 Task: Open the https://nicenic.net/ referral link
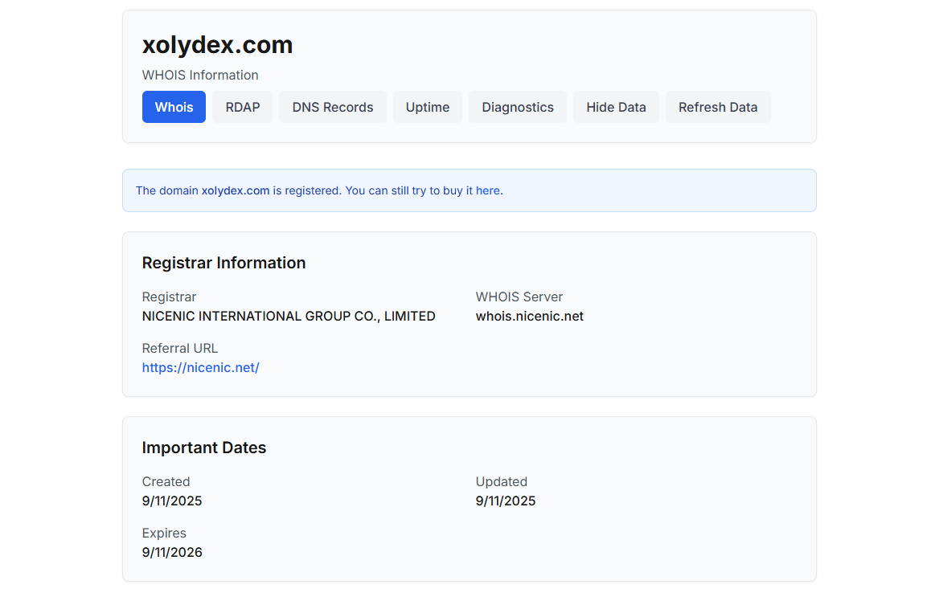(x=200, y=367)
